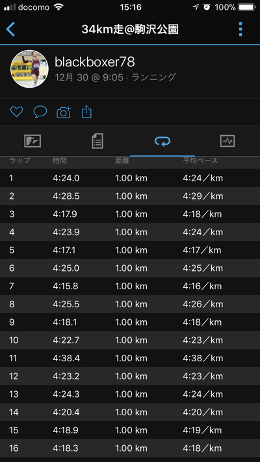Select lap 1 row with 4:24.0
Image resolution: width=260 pixels, height=462 pixels.
130,178
